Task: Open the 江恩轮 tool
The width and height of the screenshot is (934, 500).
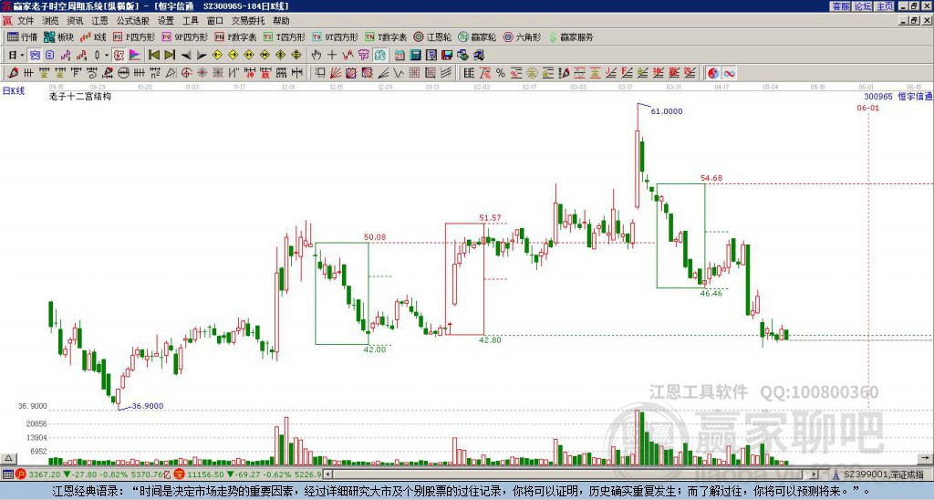Action: point(432,36)
